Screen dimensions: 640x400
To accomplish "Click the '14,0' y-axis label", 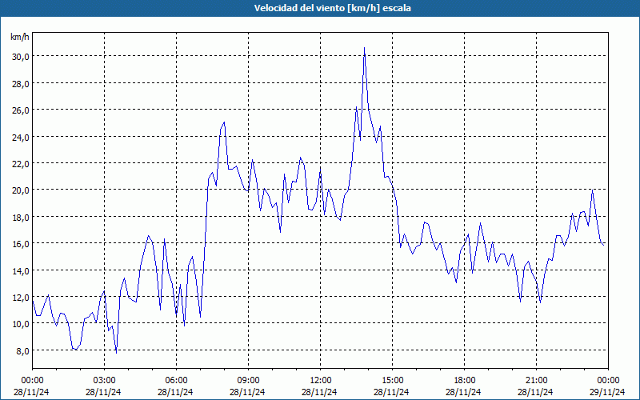I will [21, 270].
